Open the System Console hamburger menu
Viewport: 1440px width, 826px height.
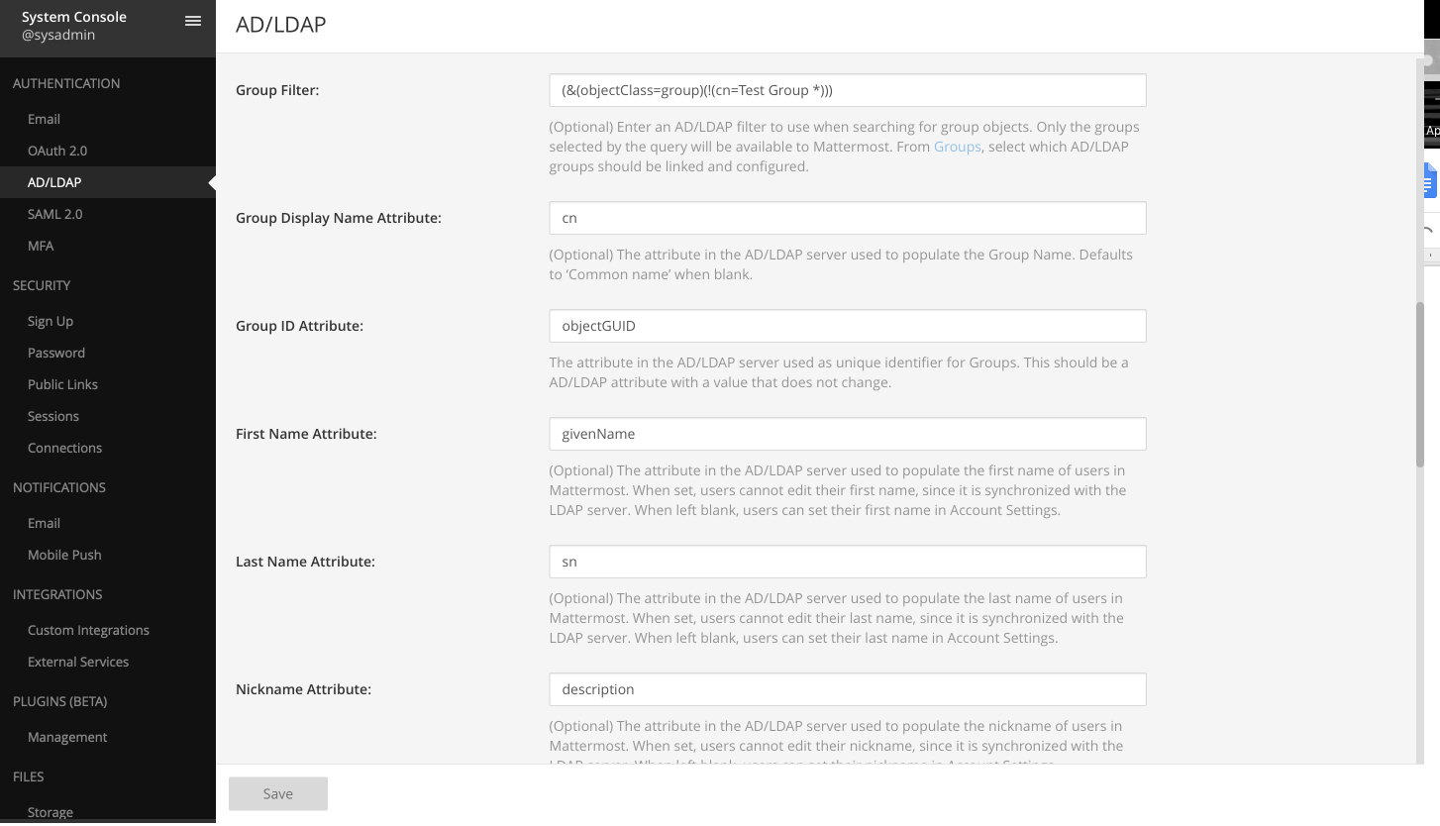point(193,21)
